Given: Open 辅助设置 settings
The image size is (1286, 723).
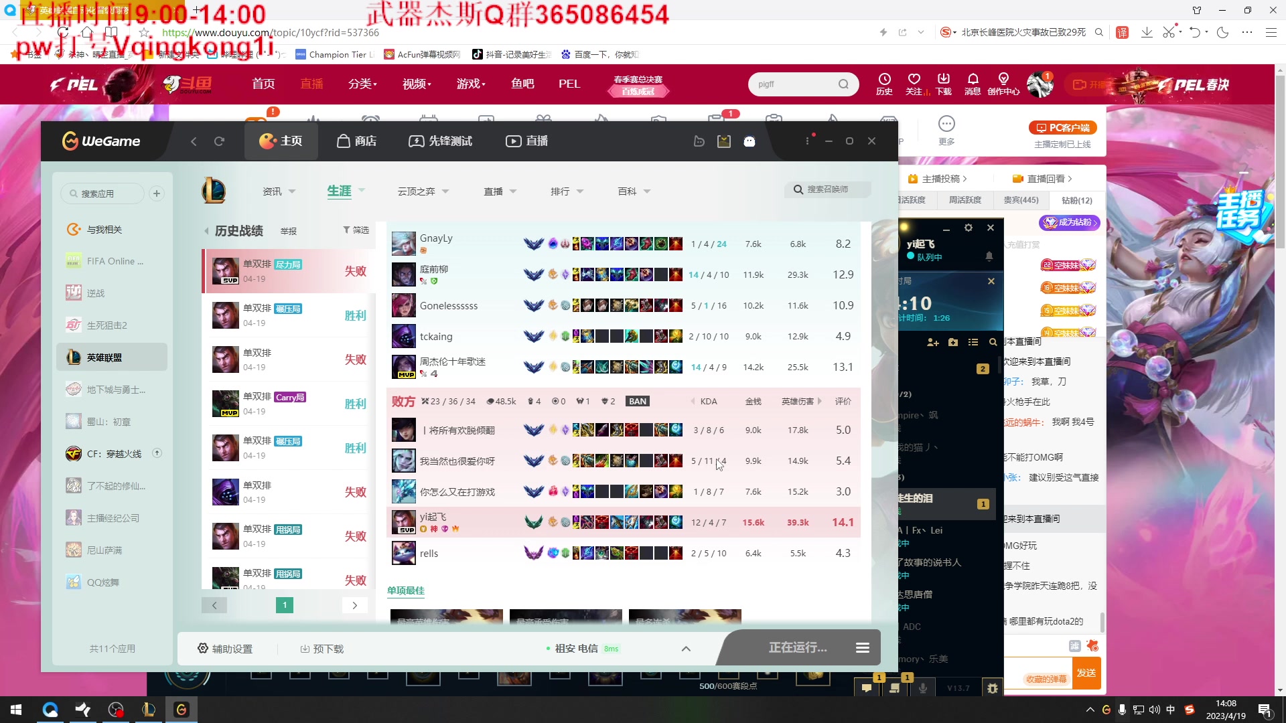Looking at the screenshot, I should pyautogui.click(x=225, y=649).
